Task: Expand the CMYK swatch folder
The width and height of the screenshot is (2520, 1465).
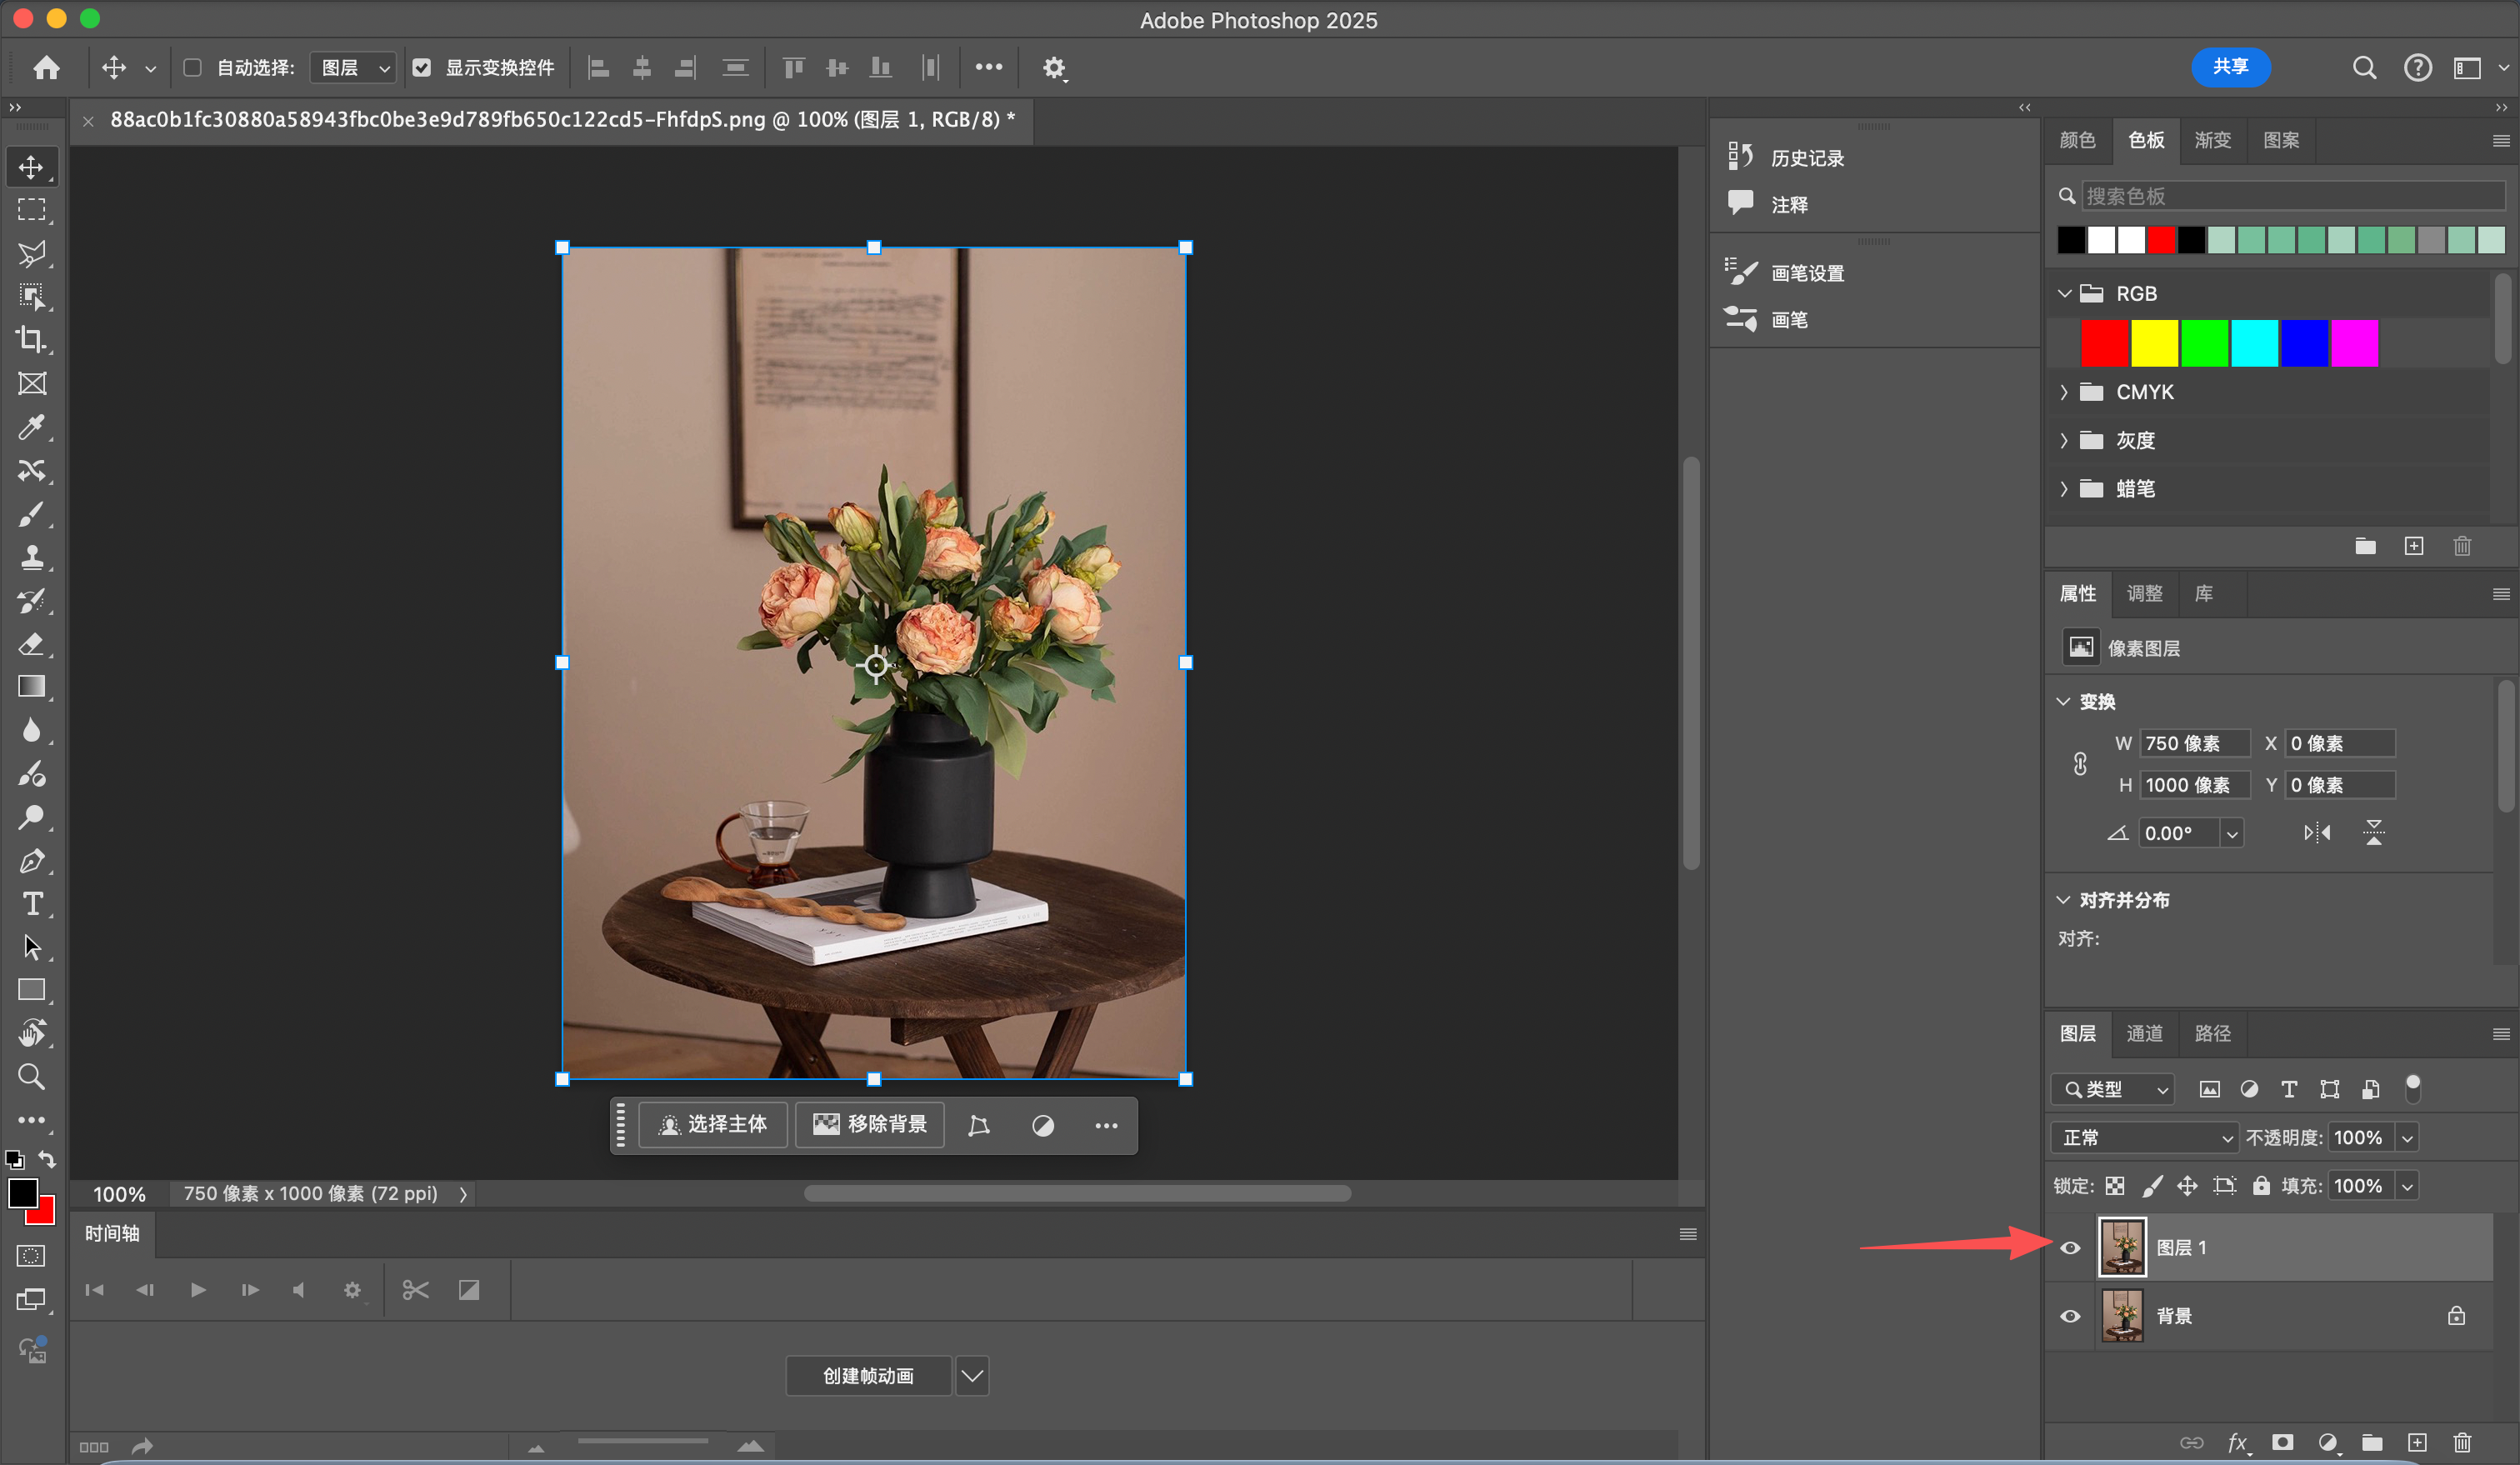Action: point(2063,392)
